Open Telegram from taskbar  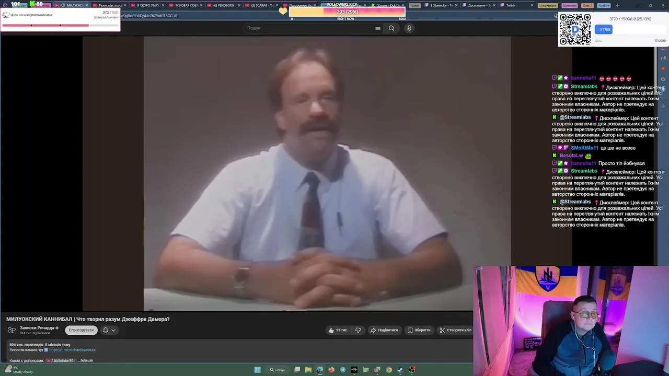coord(343,370)
